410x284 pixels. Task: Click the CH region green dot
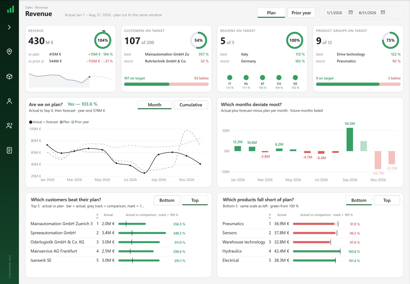coord(279,77)
